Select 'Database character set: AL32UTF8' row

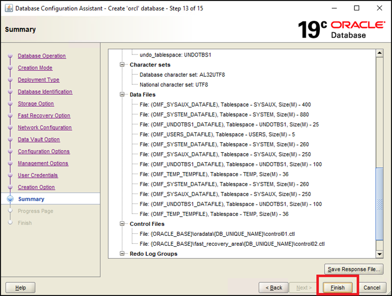(x=182, y=75)
